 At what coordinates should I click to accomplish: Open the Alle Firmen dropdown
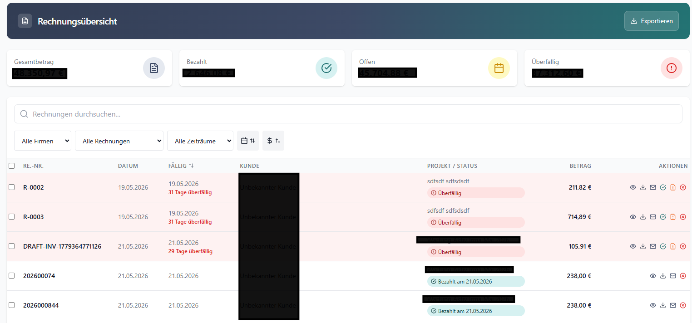coord(43,141)
